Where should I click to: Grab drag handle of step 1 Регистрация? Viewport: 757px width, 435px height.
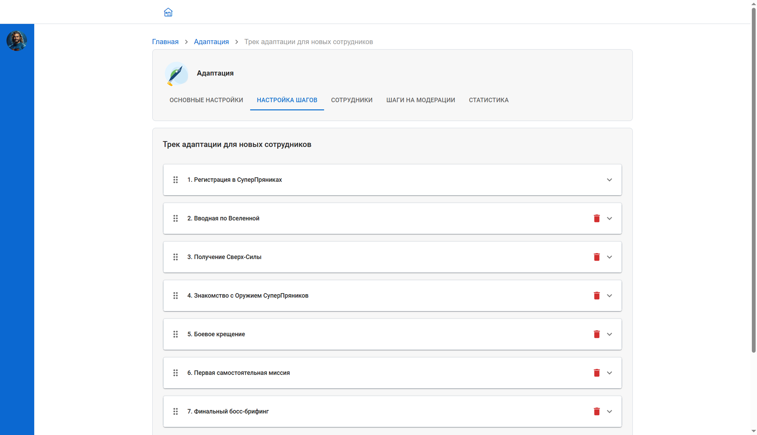176,180
